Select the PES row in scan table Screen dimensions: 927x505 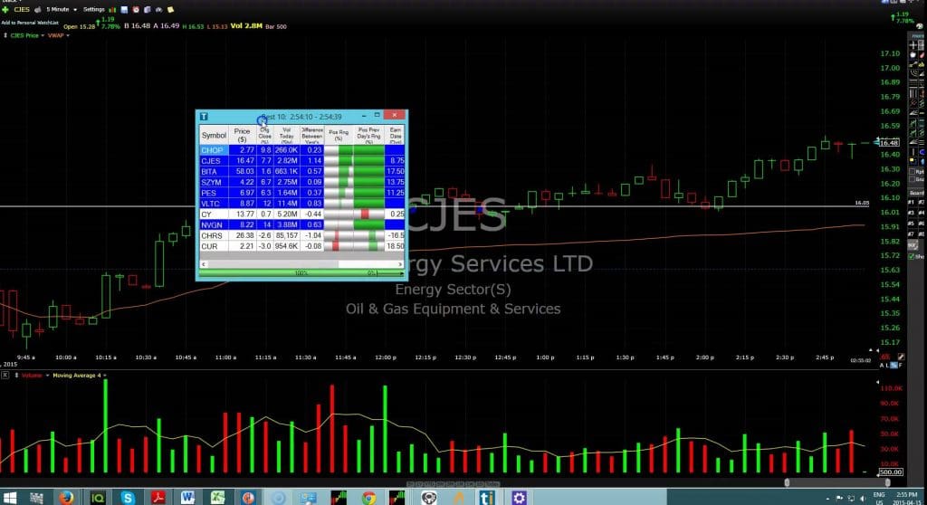tap(302, 193)
